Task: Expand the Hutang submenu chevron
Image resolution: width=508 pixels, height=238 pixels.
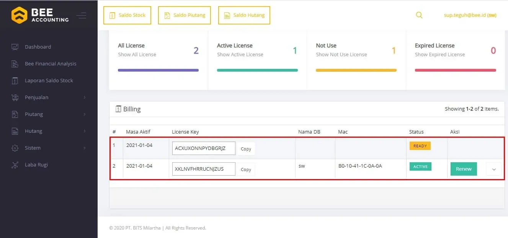Action: (85, 131)
